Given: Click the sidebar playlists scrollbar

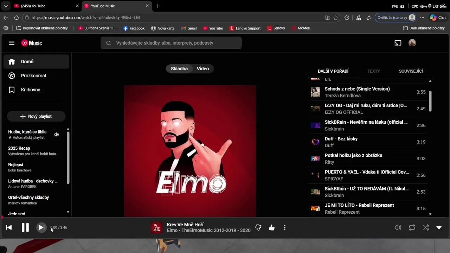Looking at the screenshot, I should (68, 157).
